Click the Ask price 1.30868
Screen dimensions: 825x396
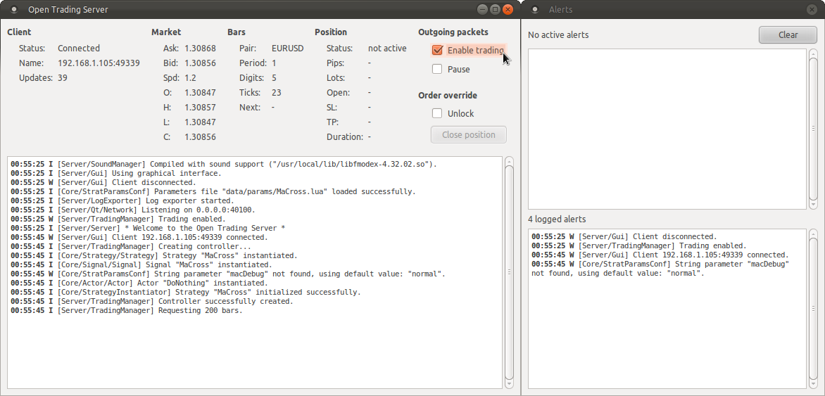pyautogui.click(x=200, y=49)
